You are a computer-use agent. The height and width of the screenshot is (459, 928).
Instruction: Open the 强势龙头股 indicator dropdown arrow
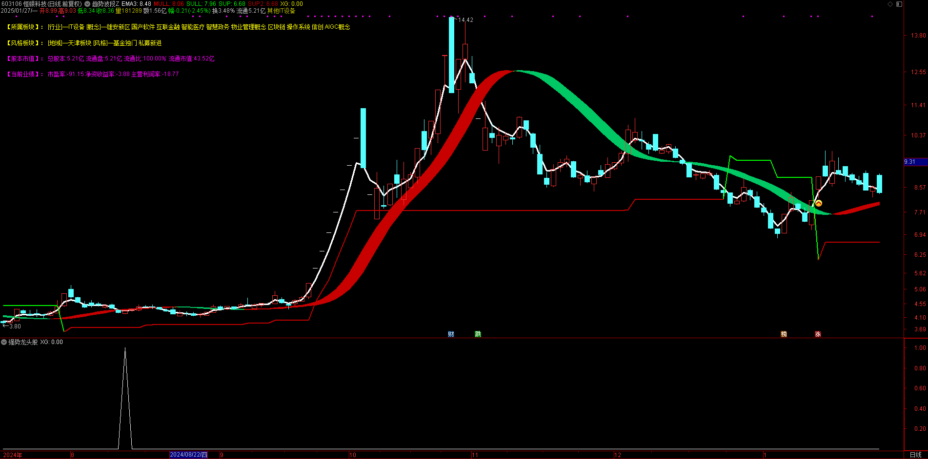click(4, 342)
